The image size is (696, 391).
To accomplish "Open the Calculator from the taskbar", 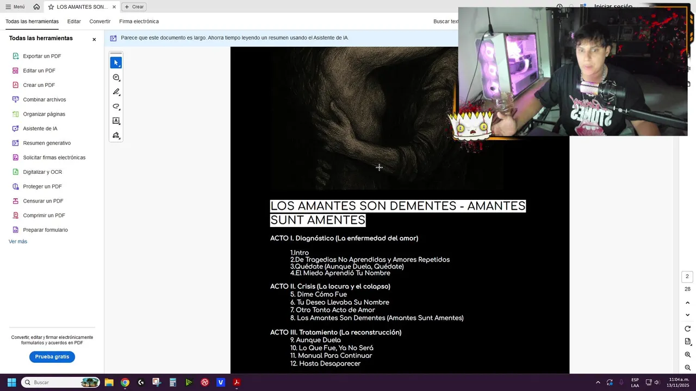I will pos(172,382).
